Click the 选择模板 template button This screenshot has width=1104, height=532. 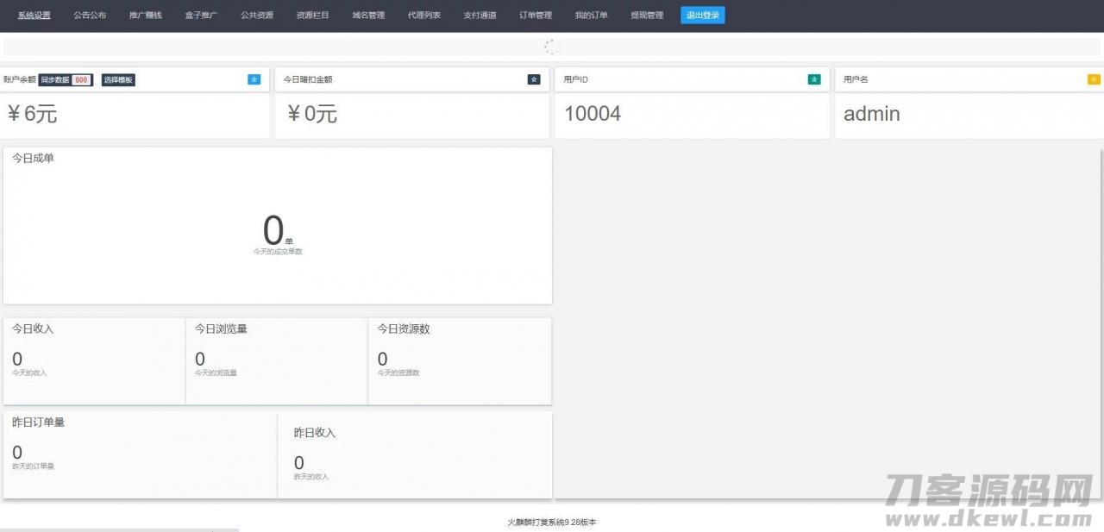(117, 79)
